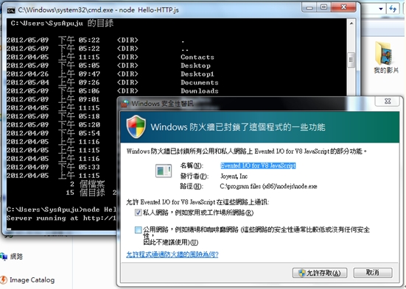The height and width of the screenshot is (289, 406).
Task: Click the Image Catalog icon in sidebar
Action: (4, 279)
